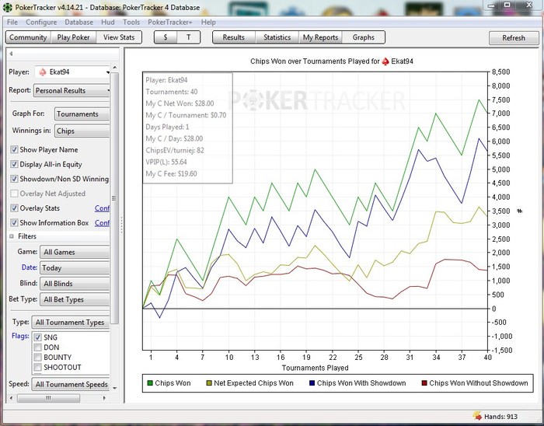
Task: Select the T tournaments button
Action: click(x=188, y=37)
